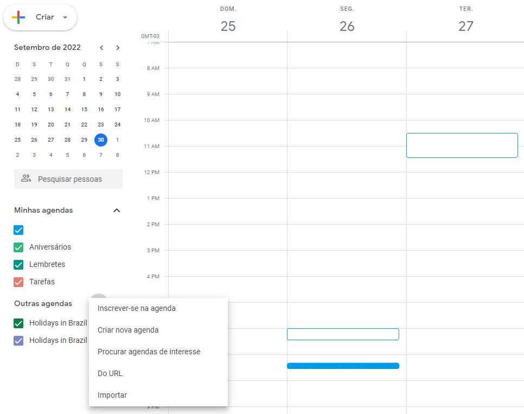
Task: Choose Inscrever-se na agenda
Action: 158,308
